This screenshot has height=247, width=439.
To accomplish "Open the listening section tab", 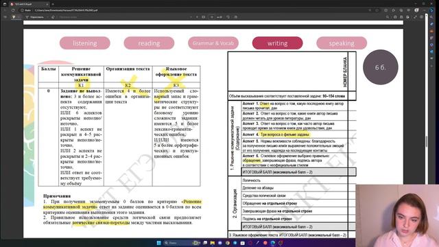I will tap(85, 43).
